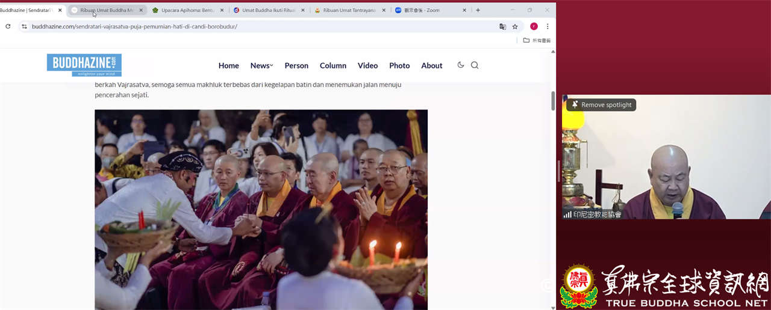Switch to the Ribuan Umat Buddha tab

107,10
